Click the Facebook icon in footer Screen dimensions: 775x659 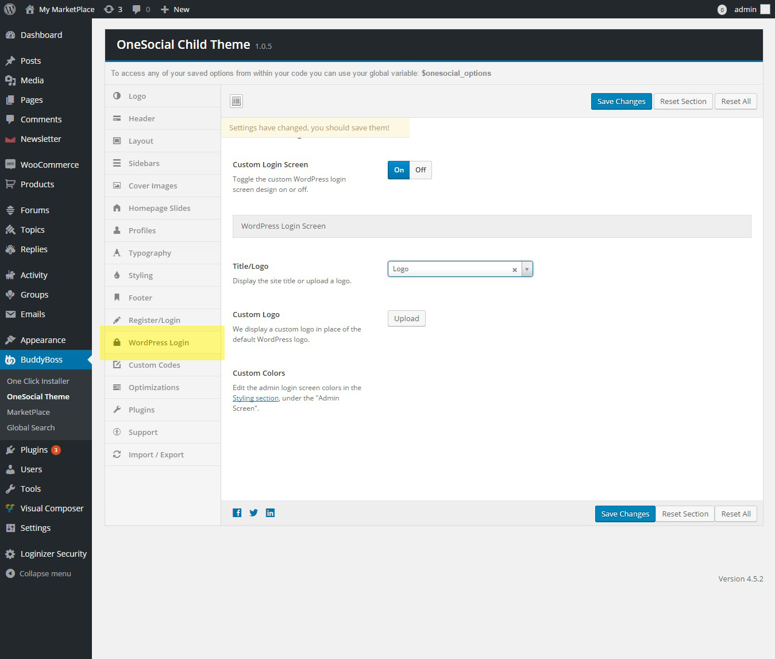[237, 513]
